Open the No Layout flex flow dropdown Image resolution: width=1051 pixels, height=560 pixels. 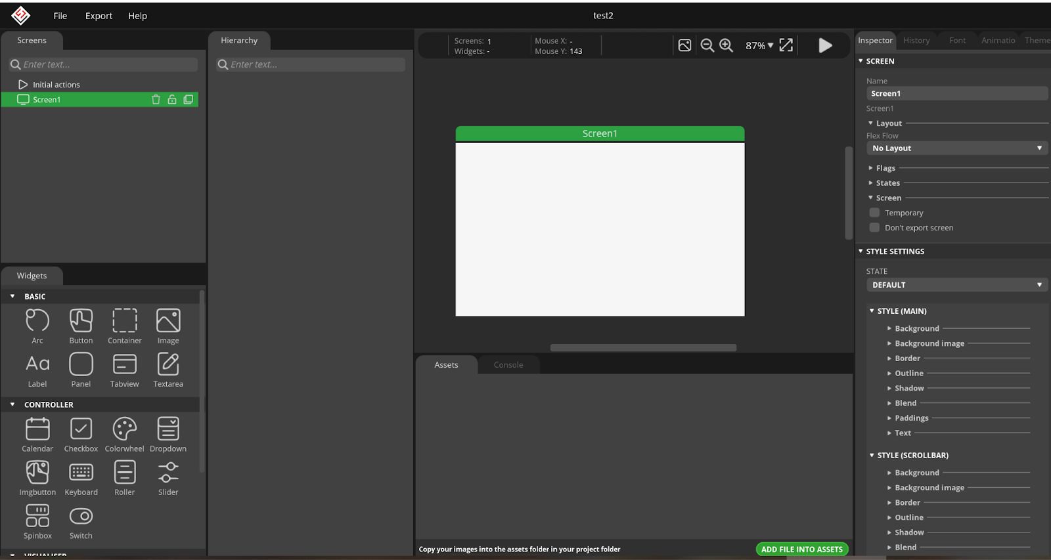[957, 148]
